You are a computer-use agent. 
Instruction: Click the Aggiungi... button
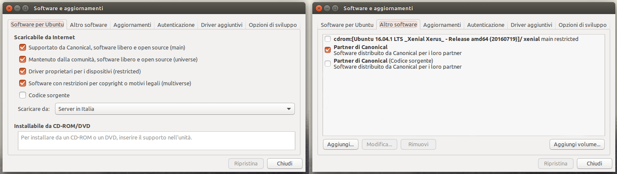[x=341, y=144]
